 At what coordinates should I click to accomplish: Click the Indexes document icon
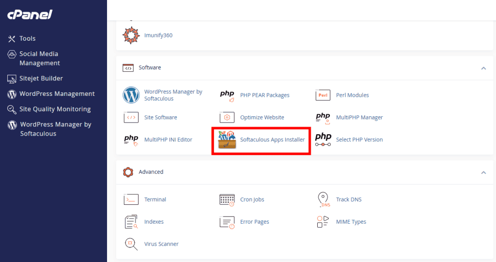click(x=131, y=222)
